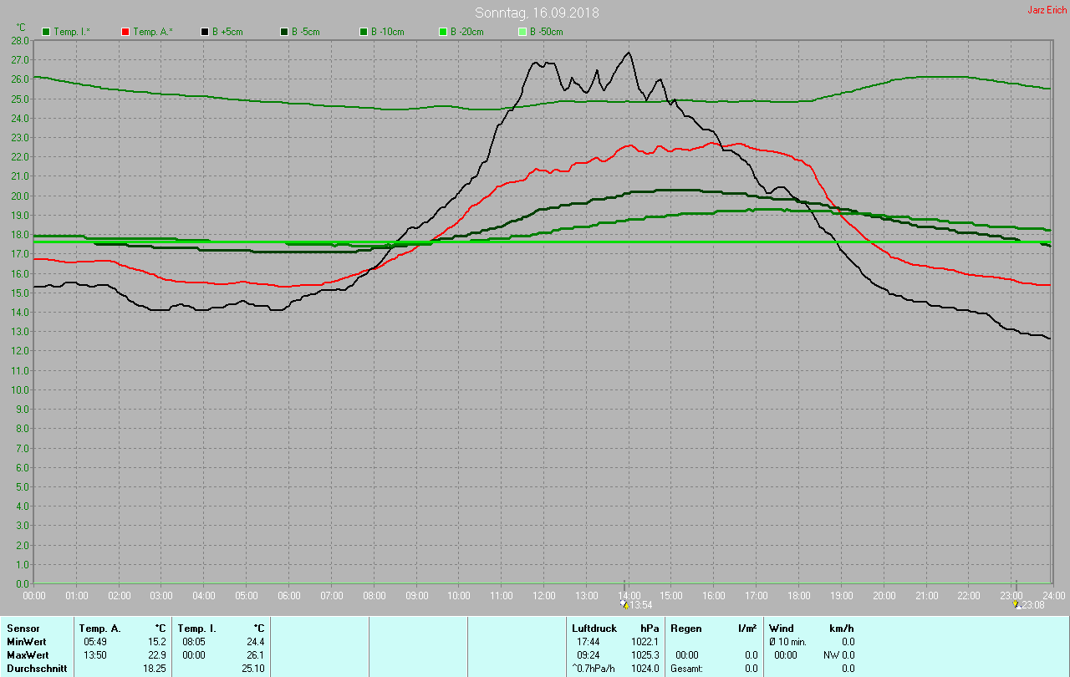Click the '06:00' x-axis time label
The height and width of the screenshot is (677, 1070).
click(289, 596)
